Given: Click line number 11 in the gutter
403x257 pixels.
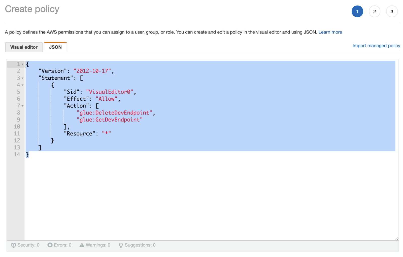Looking at the screenshot, I should click(17, 134).
